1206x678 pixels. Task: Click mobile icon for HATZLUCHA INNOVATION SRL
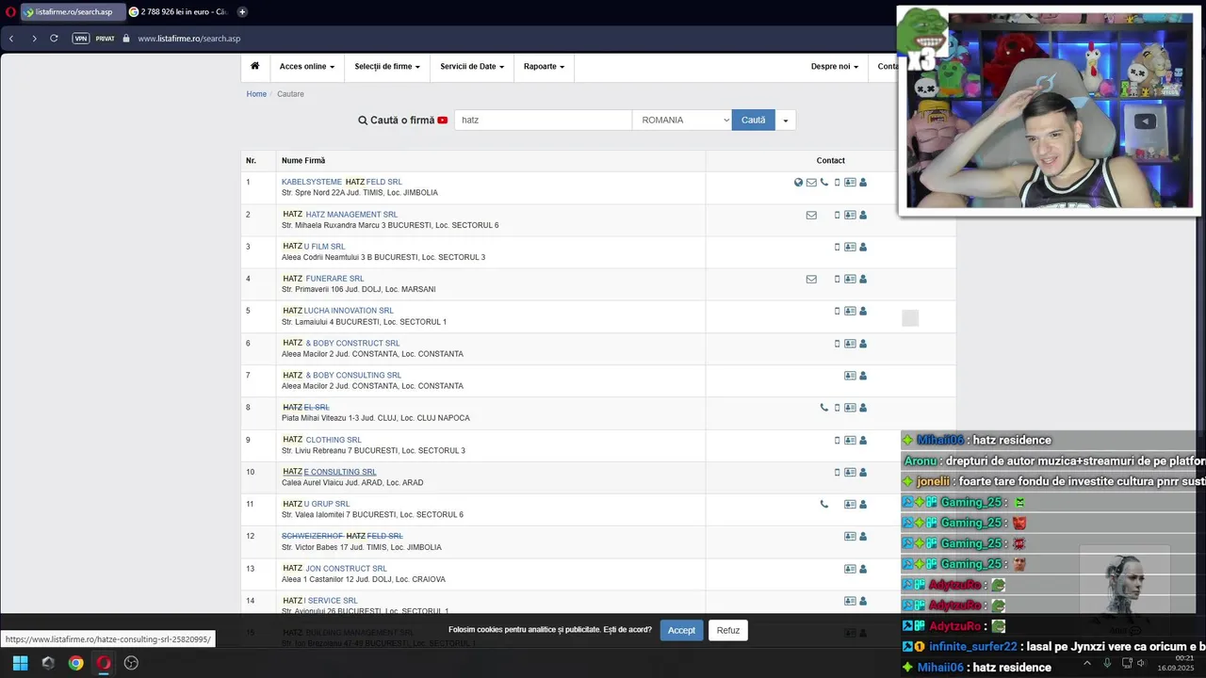(837, 311)
